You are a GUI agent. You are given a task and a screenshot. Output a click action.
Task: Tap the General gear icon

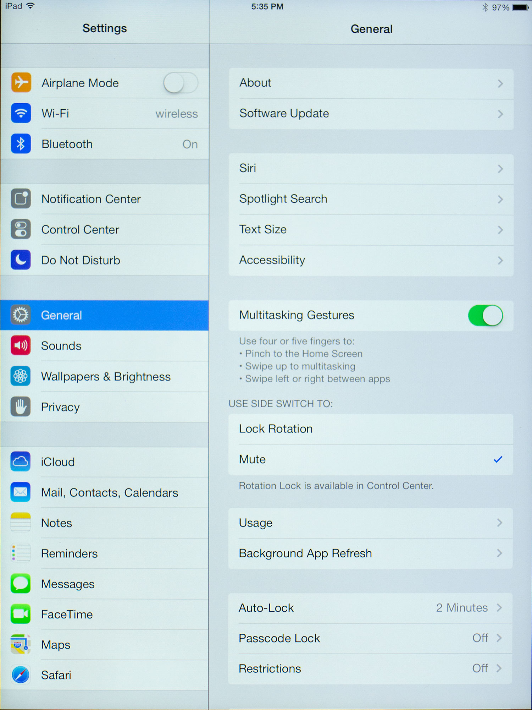coord(21,315)
